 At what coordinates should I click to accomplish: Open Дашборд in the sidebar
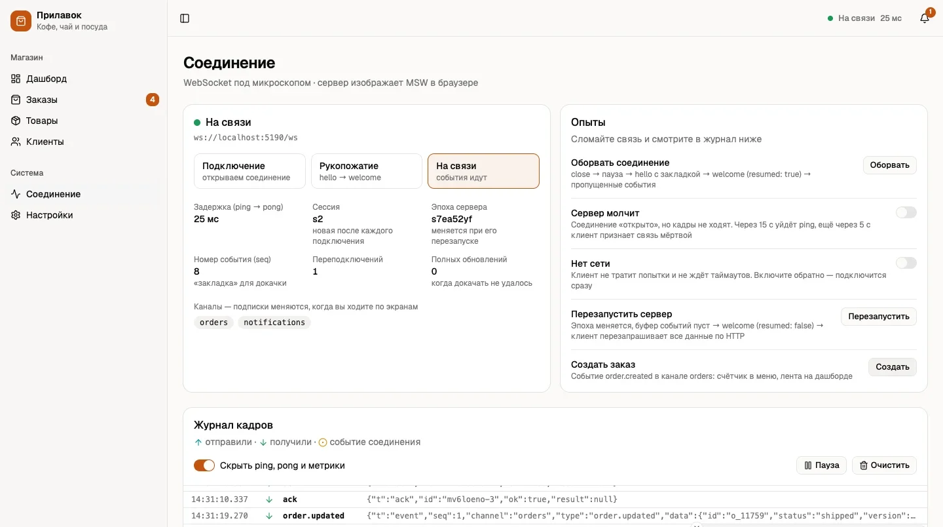[84, 79]
